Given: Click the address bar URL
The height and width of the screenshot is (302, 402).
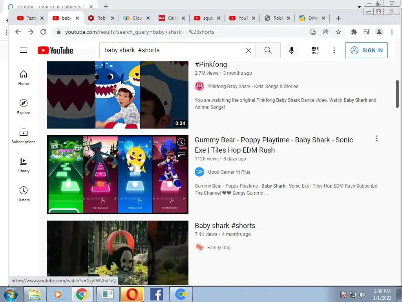Looking at the screenshot, I should tap(139, 32).
